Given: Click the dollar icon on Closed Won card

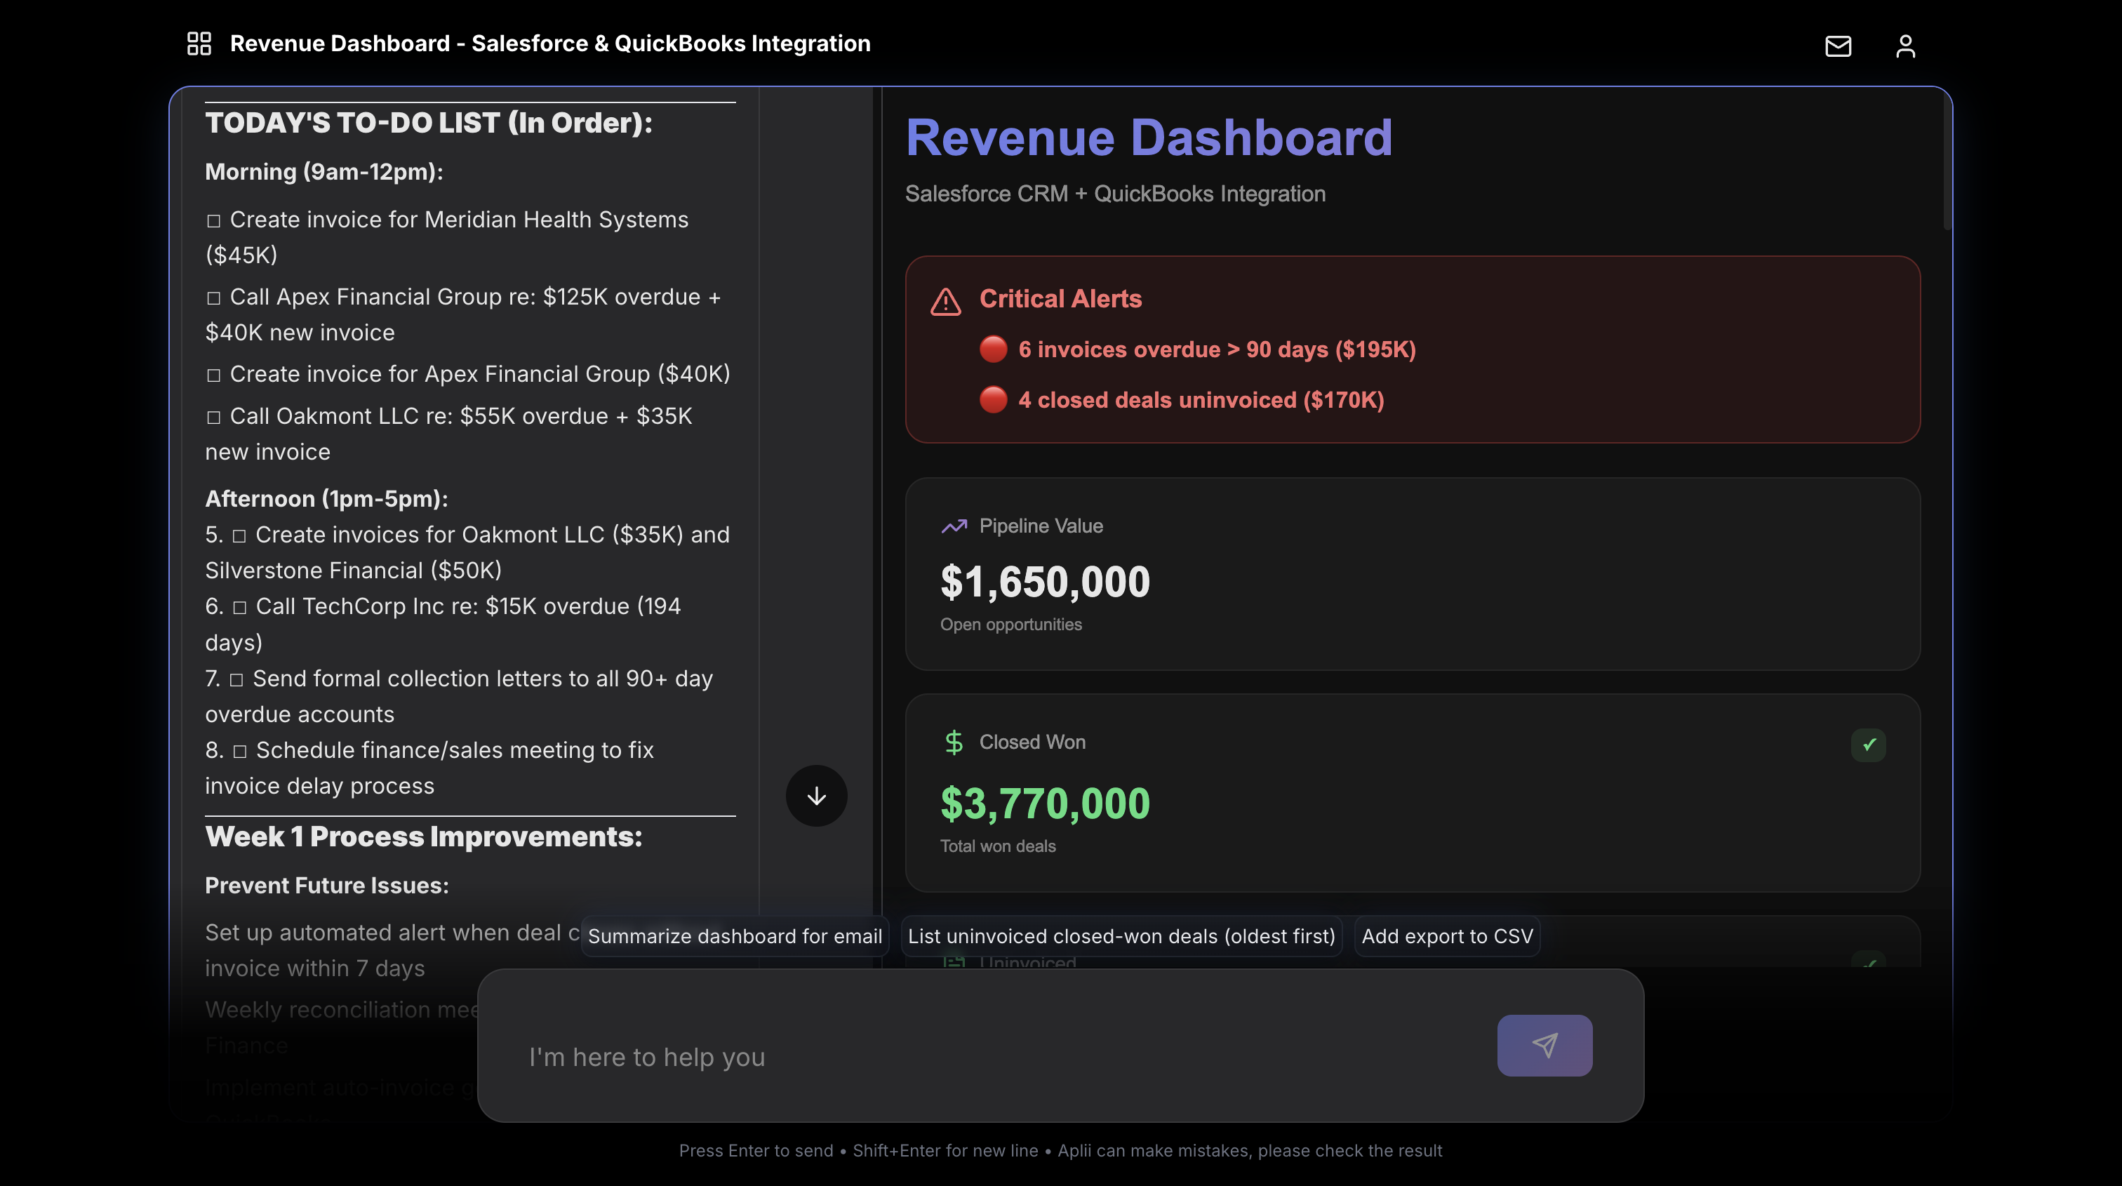Looking at the screenshot, I should [954, 741].
